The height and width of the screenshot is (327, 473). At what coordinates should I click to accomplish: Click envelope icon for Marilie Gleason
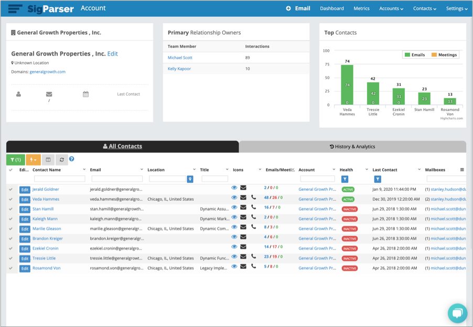[243, 227]
